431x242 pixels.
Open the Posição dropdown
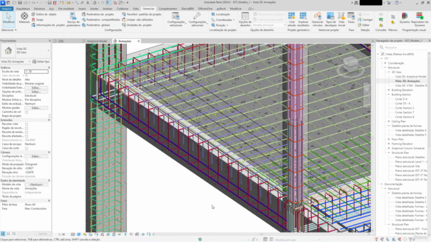pos(220,25)
